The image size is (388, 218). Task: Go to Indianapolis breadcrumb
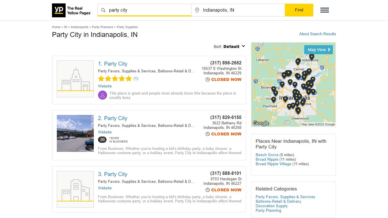click(80, 27)
